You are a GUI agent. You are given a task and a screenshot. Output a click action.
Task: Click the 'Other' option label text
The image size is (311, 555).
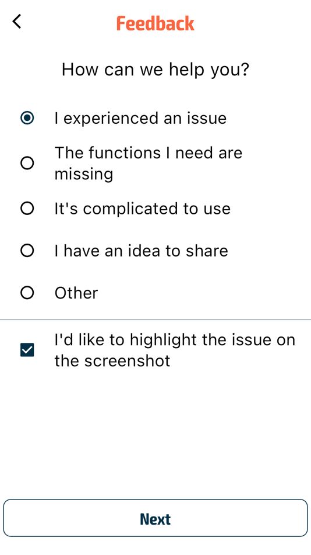click(76, 293)
